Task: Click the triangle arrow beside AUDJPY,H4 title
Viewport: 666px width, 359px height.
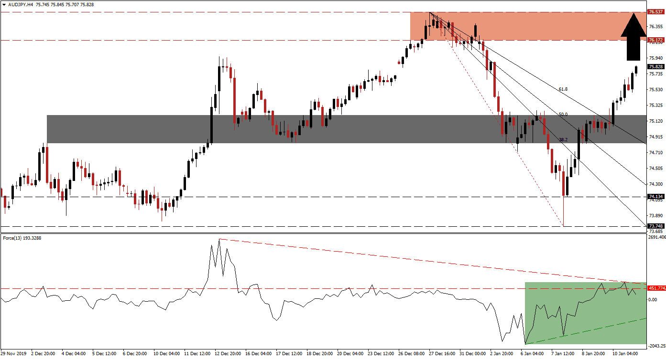Action: pos(4,4)
